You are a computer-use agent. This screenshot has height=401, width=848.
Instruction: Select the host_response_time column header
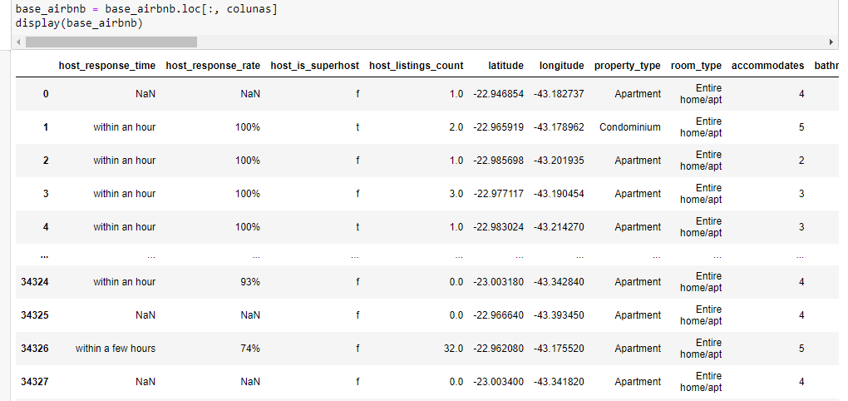107,66
